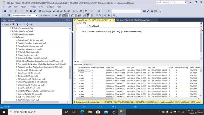Click the Save file icon
Viewport: 204px width, 115px height.
click(31, 11)
